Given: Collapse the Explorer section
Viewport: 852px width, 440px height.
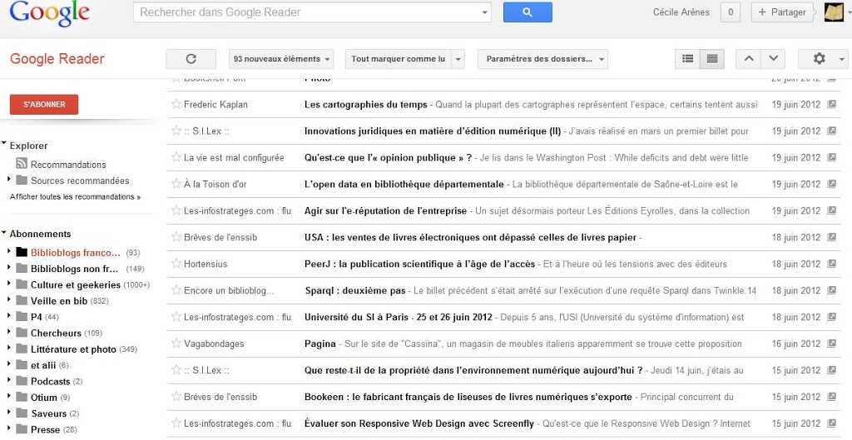Looking at the screenshot, I should pos(4,145).
